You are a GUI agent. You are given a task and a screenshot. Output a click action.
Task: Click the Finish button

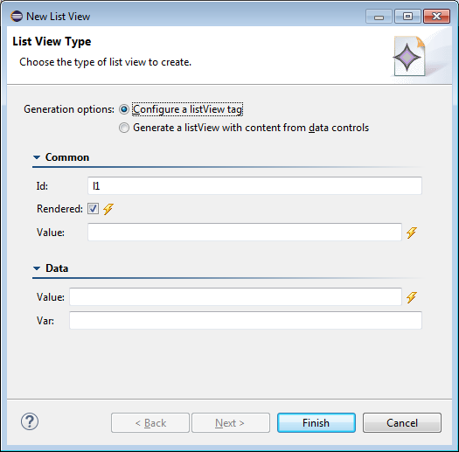tap(316, 423)
